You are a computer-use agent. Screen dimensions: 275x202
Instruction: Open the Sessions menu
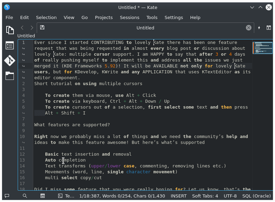130,17
